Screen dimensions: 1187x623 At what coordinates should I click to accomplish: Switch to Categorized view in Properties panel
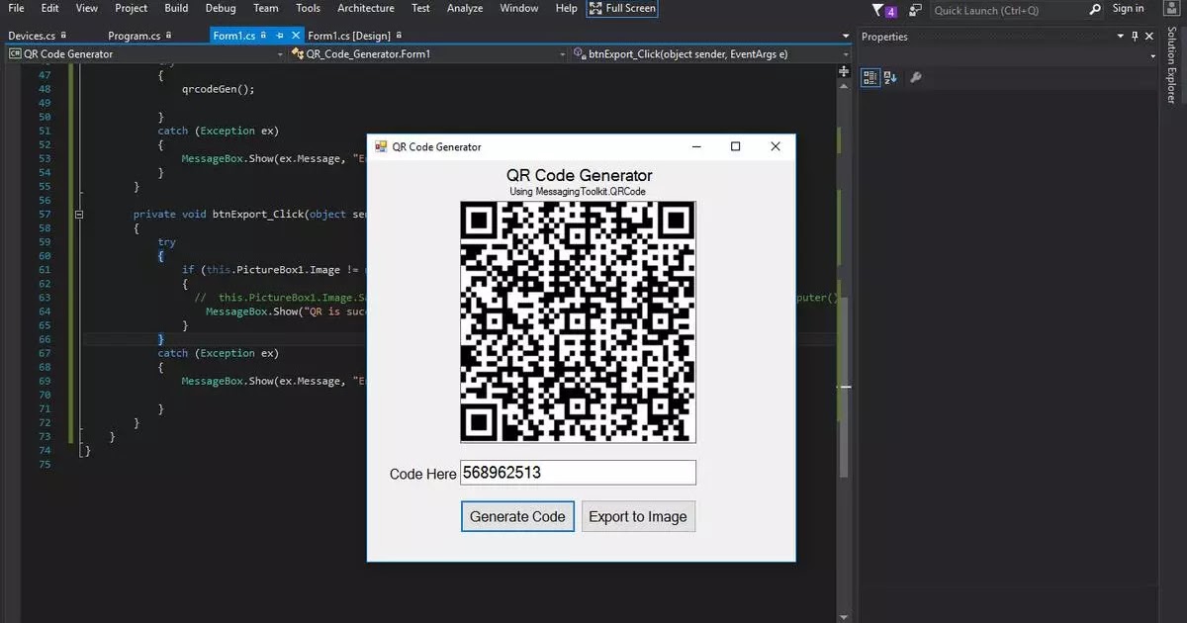tap(871, 77)
